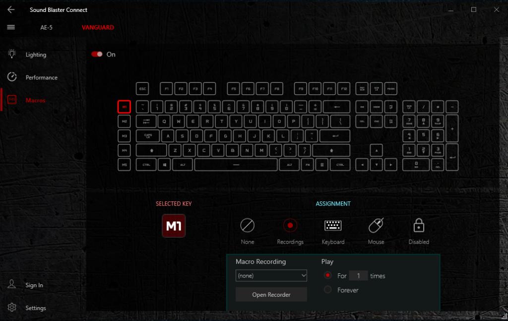Image resolution: width=508 pixels, height=321 pixels.
Task: Select the M5 macro key
Action: (124, 165)
